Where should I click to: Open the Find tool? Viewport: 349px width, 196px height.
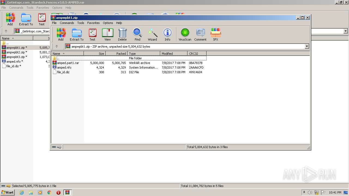(137, 35)
